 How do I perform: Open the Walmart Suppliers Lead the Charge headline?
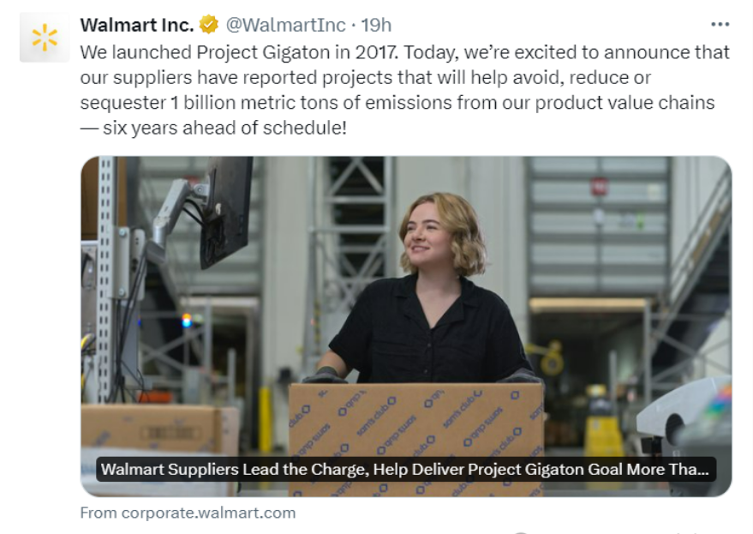[x=403, y=470]
